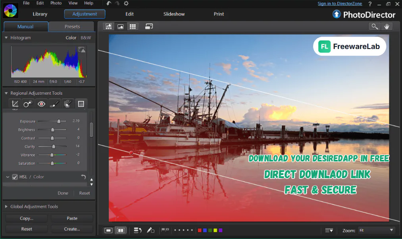The height and width of the screenshot is (239, 402).
Task: Tag the photo with the red color label
Action: pos(199,230)
